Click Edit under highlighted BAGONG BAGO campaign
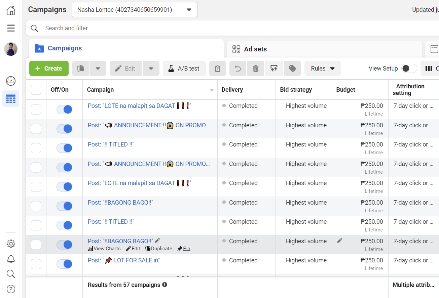Viewport: 439px width, 298px height. click(x=133, y=249)
